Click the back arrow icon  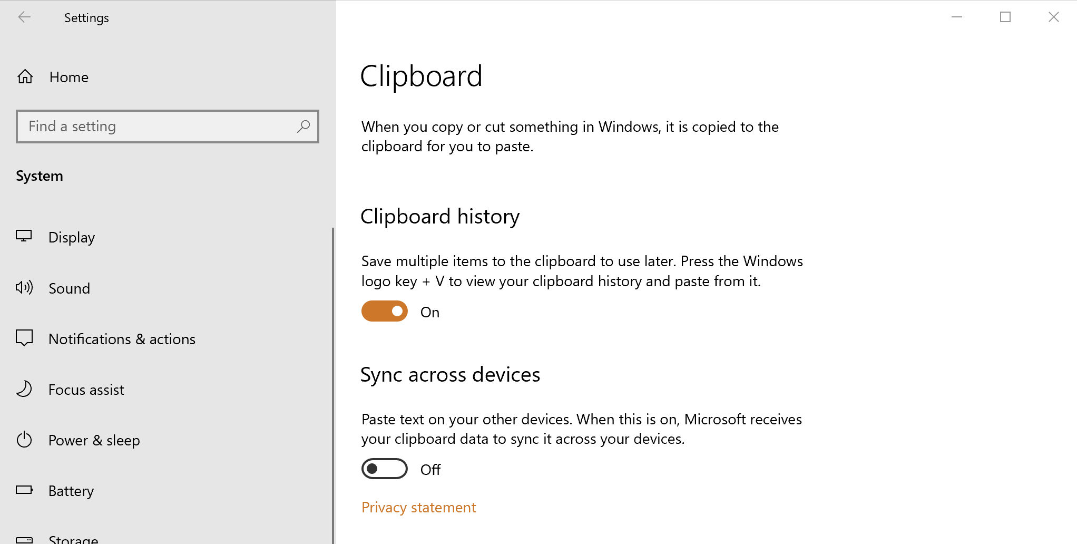pos(24,17)
